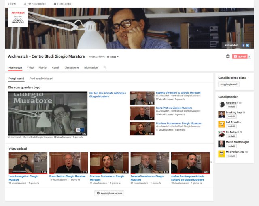Open the Informazioni tab
The width and height of the screenshot is (259, 206).
pyautogui.click(x=91, y=67)
